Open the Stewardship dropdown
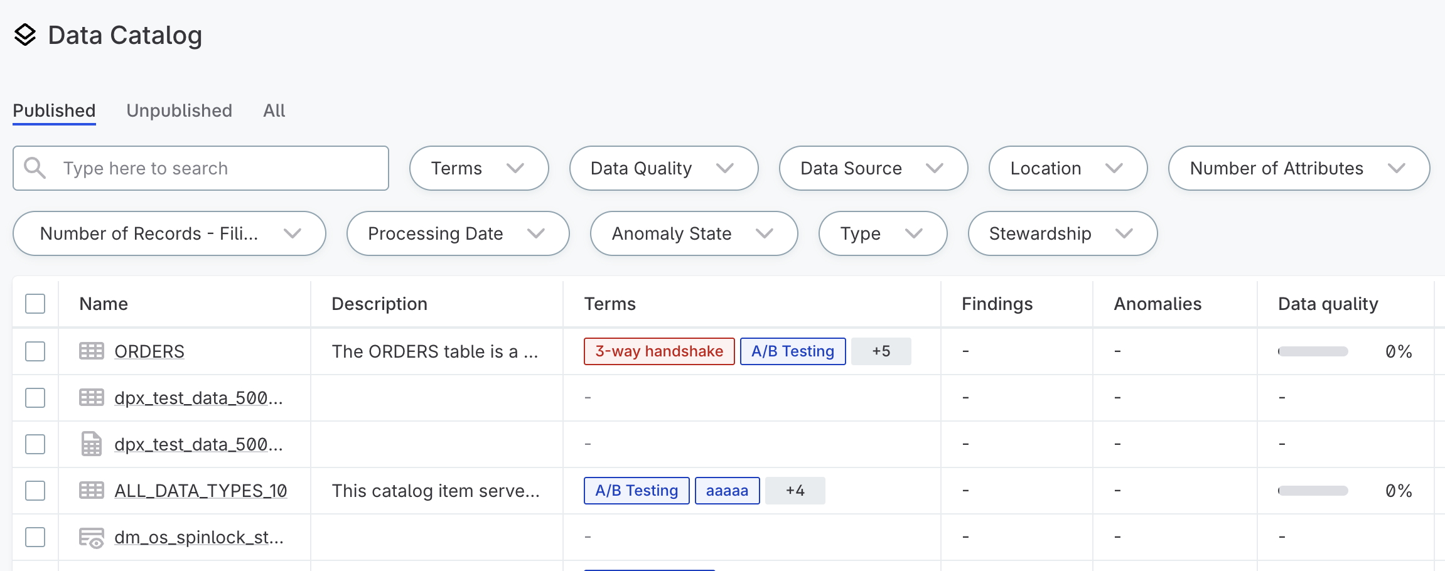1445x571 pixels. 1061,233
